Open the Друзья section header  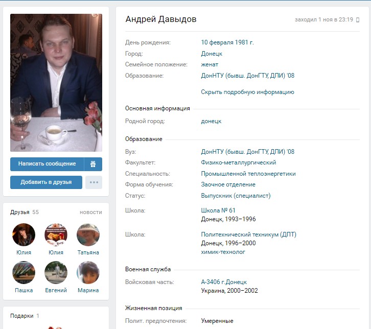pos(20,212)
